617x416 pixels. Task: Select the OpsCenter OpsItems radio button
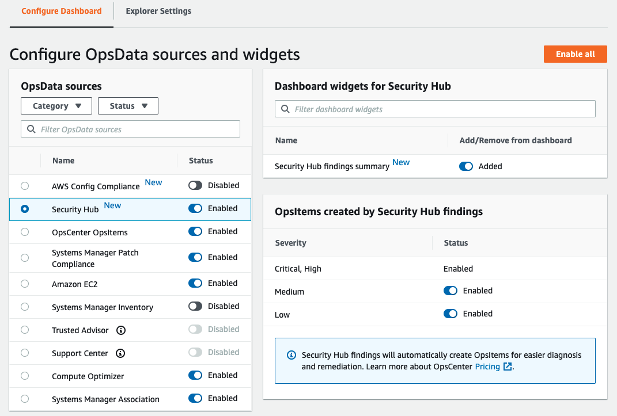click(x=25, y=231)
